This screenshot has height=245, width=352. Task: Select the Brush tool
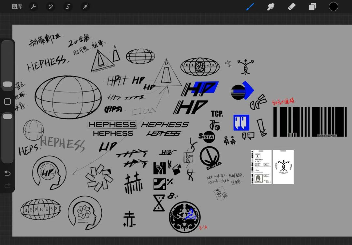tap(250, 7)
